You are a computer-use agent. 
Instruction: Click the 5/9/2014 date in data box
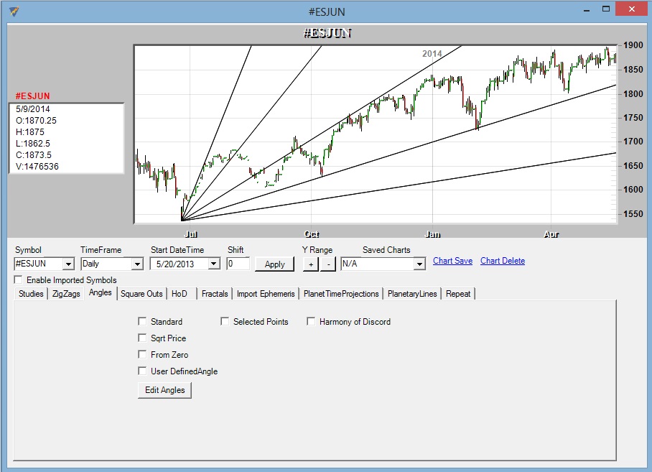click(33, 109)
